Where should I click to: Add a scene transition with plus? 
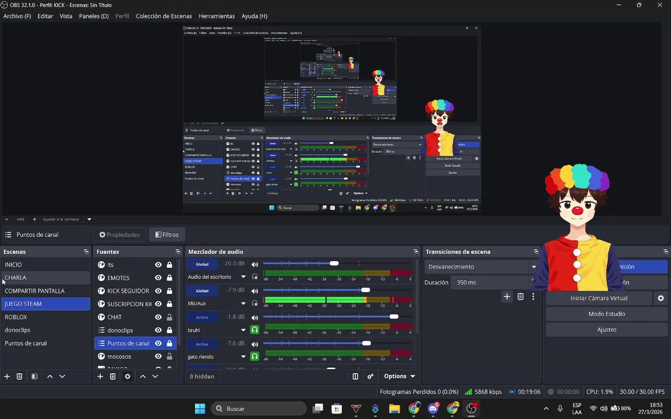click(x=507, y=296)
